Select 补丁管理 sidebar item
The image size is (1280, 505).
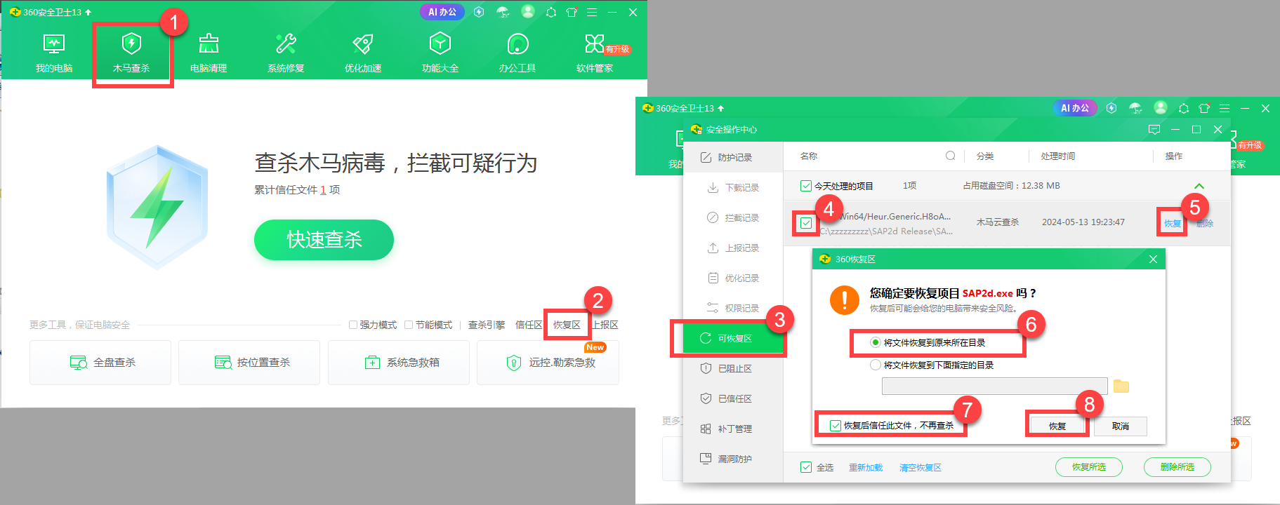(x=733, y=429)
